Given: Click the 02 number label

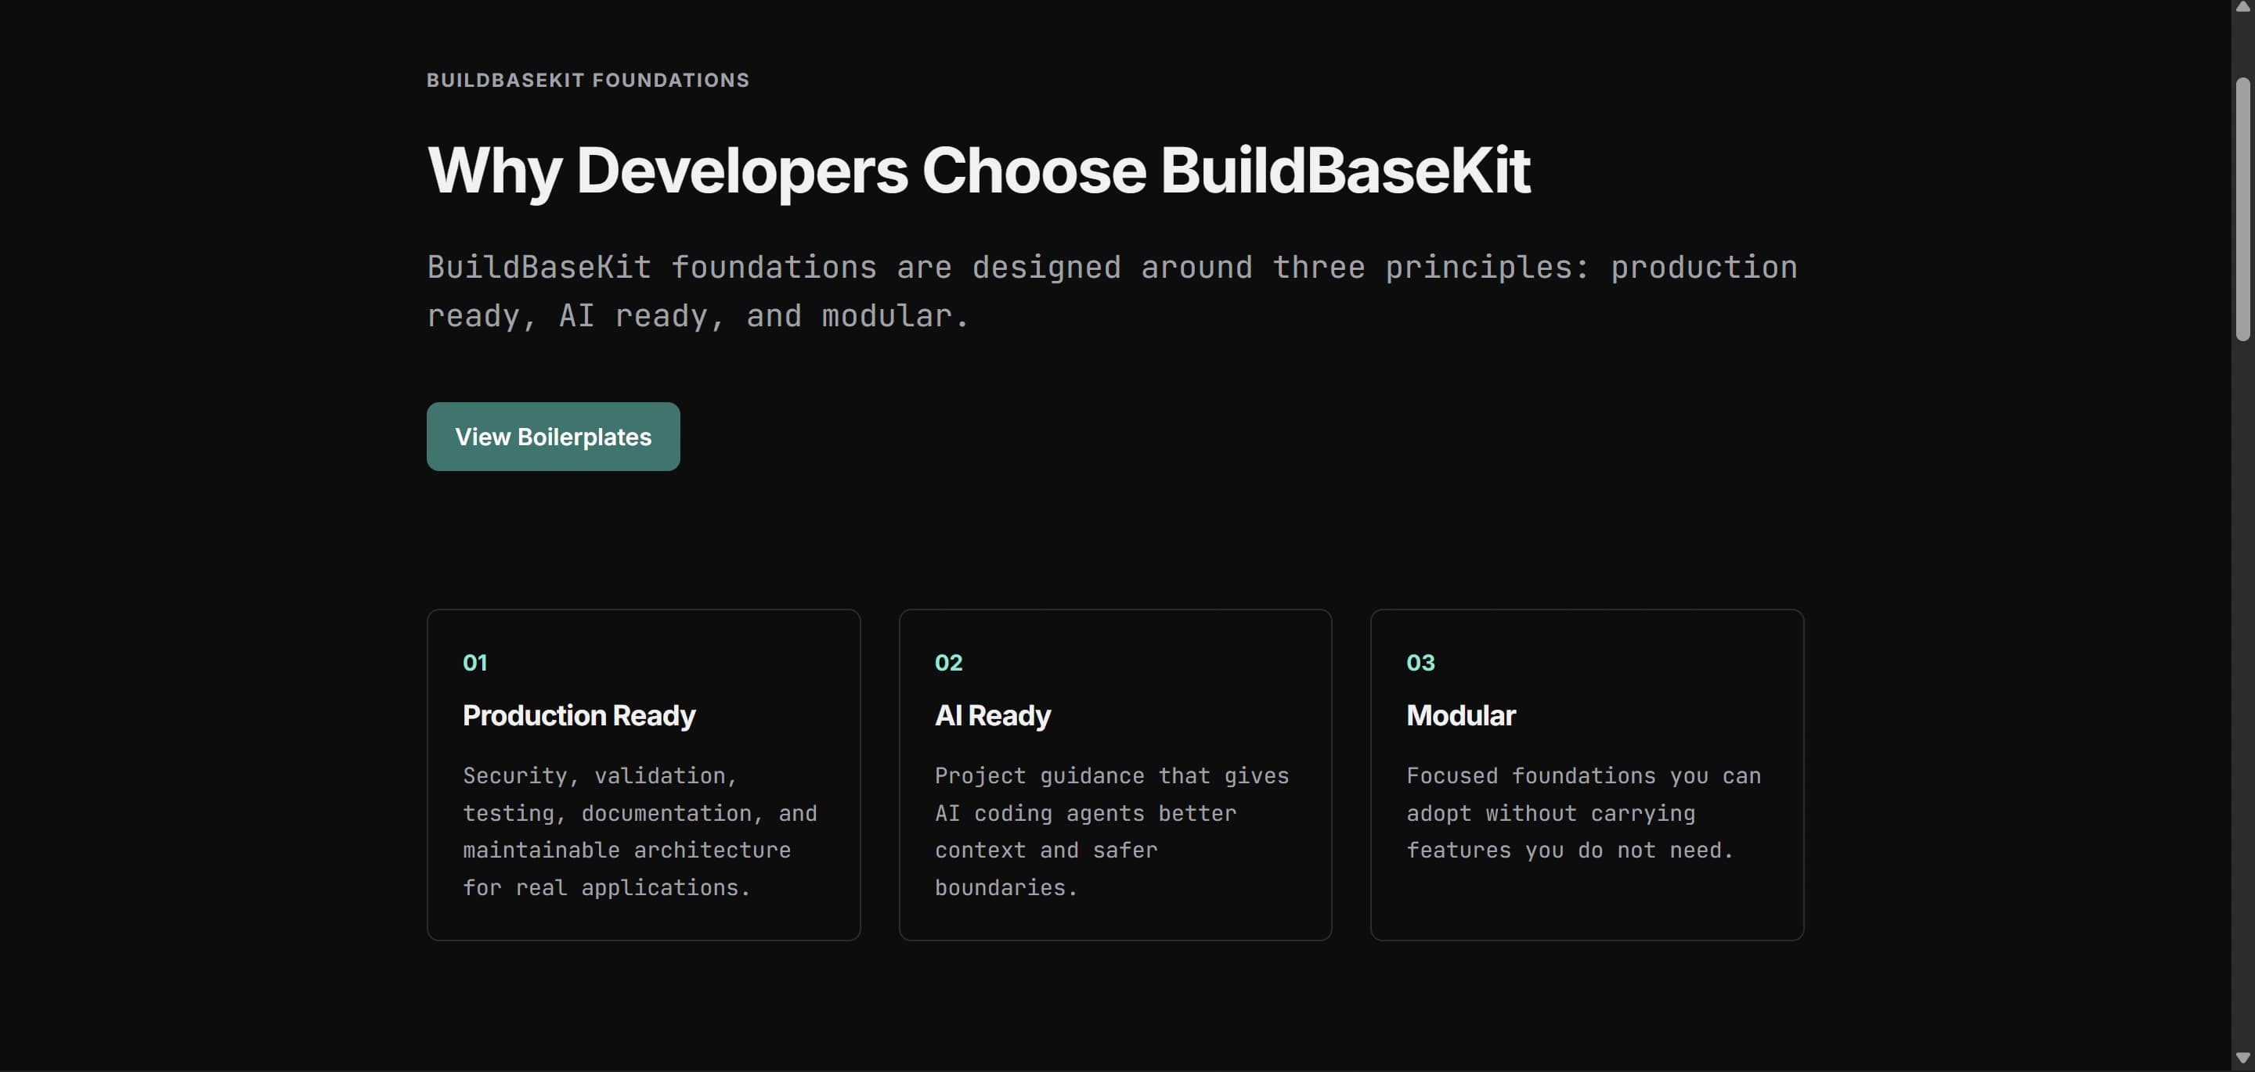Looking at the screenshot, I should click(948, 663).
